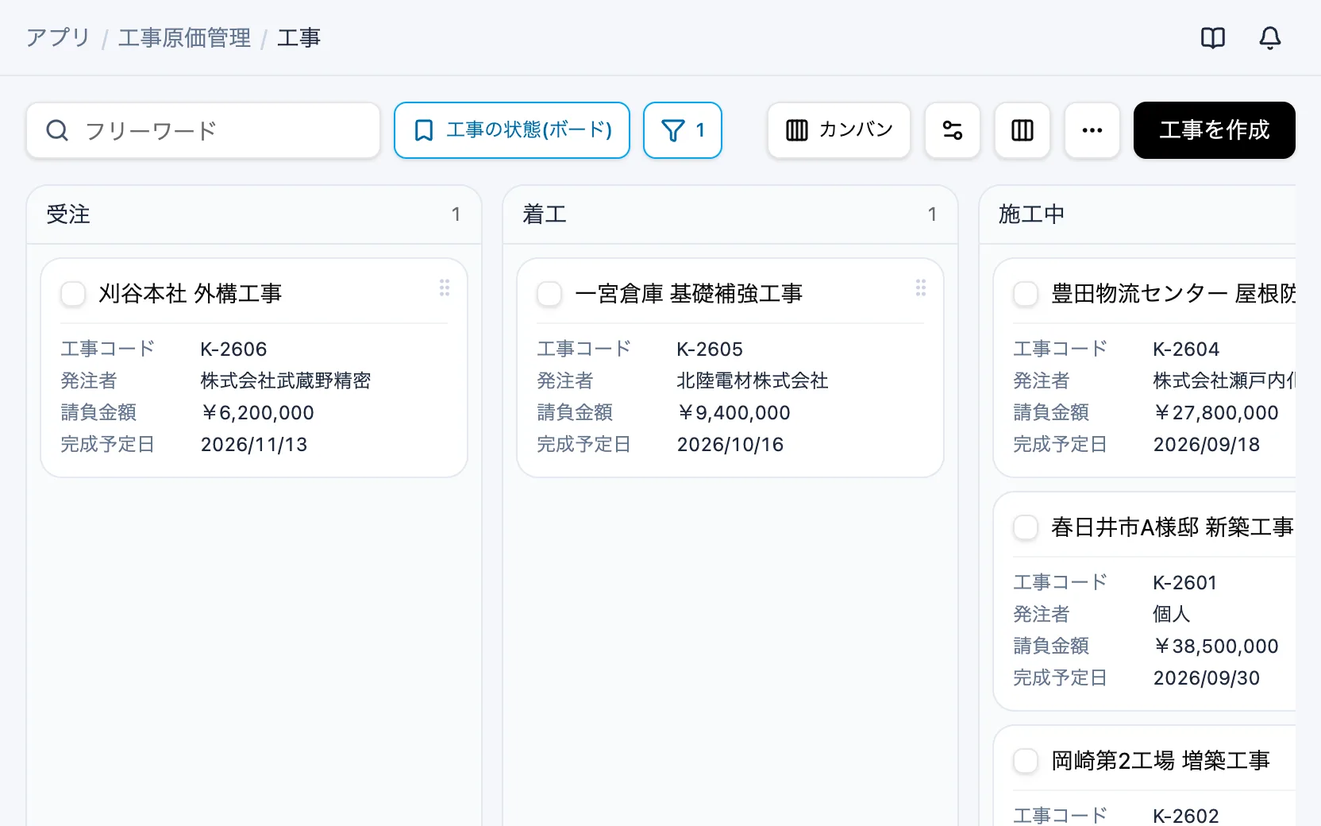
Task: Click the amount ¥9,400,000
Action: tap(734, 413)
